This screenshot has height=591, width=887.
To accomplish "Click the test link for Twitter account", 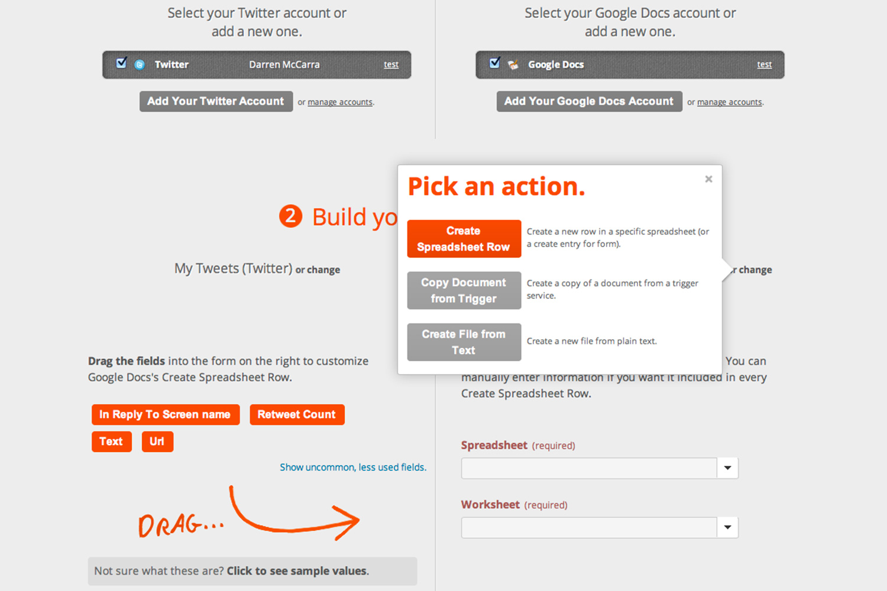I will point(391,65).
